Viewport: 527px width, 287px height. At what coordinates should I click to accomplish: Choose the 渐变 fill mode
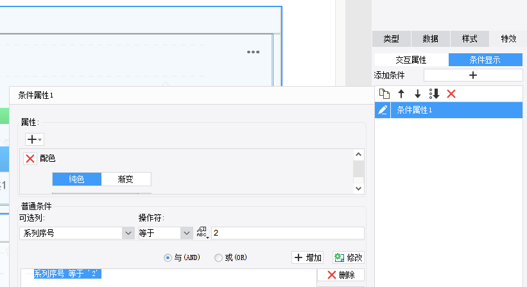pyautogui.click(x=126, y=179)
